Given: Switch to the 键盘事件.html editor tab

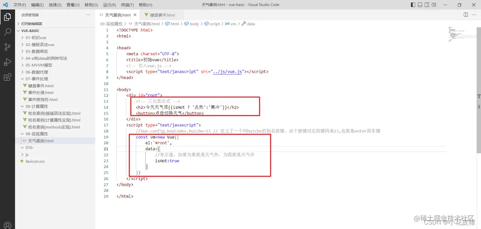Looking at the screenshot, I should [162, 15].
